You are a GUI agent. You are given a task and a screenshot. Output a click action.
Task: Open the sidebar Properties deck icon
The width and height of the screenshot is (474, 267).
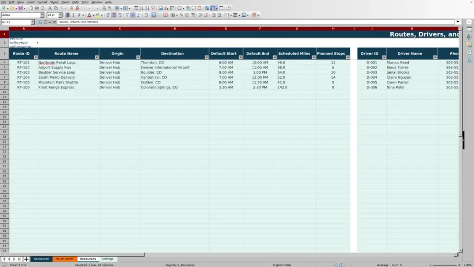469,30
